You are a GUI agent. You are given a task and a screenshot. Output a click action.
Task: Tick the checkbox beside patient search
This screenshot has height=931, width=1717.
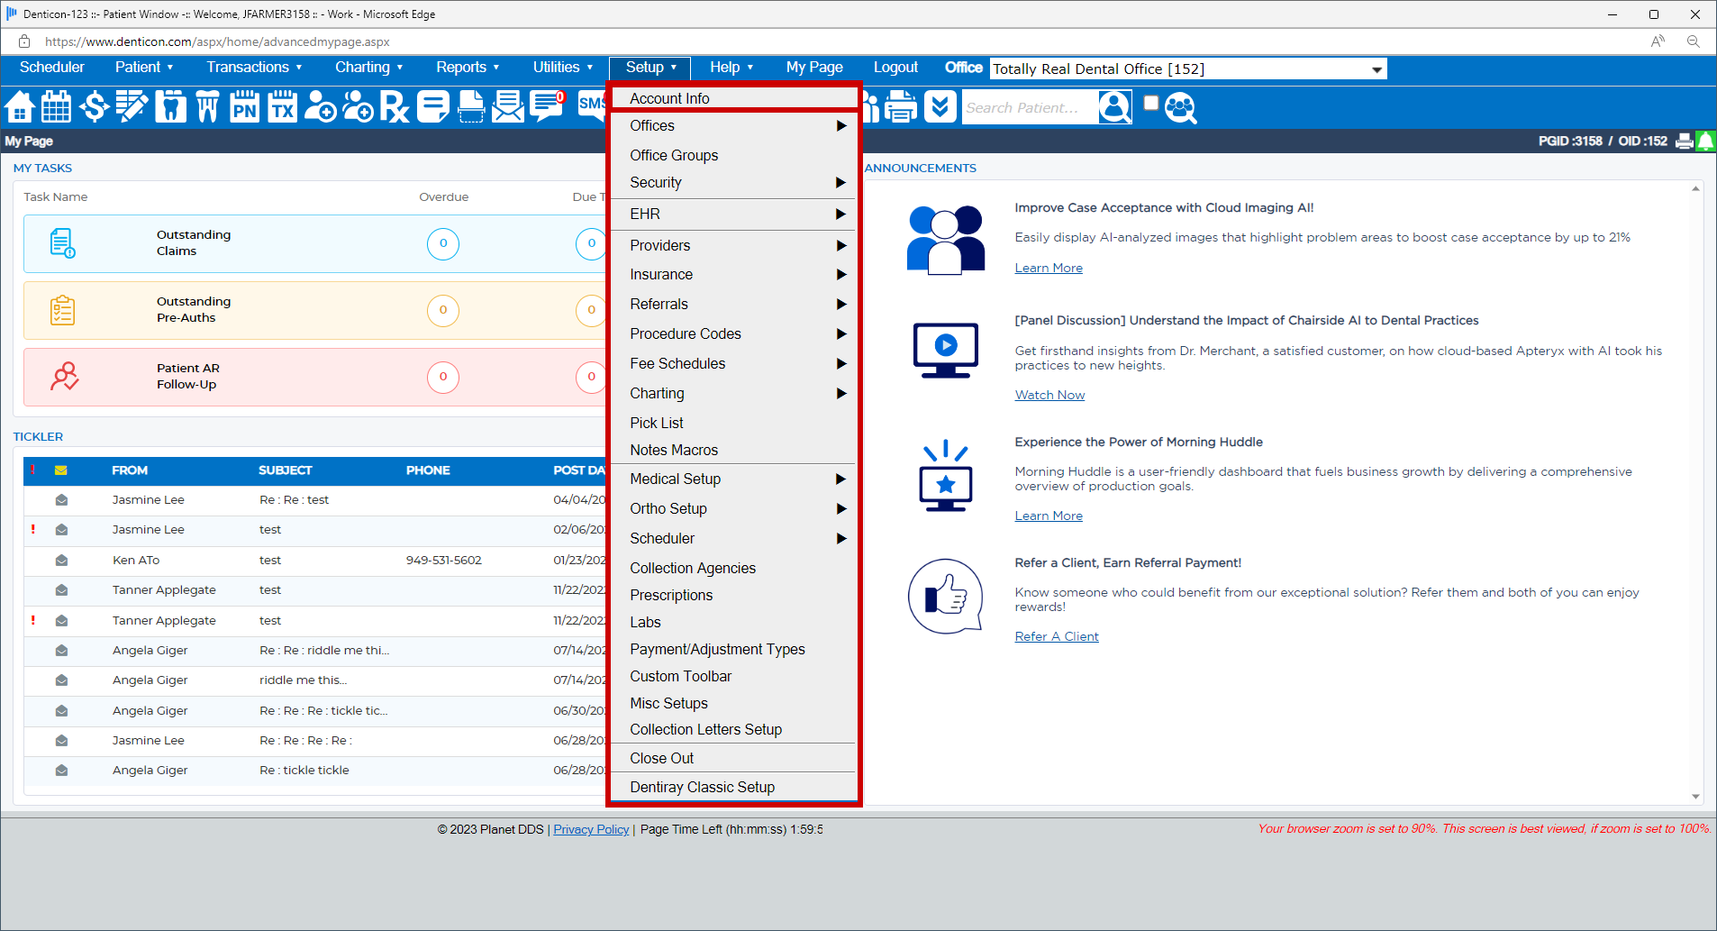coord(1150,104)
